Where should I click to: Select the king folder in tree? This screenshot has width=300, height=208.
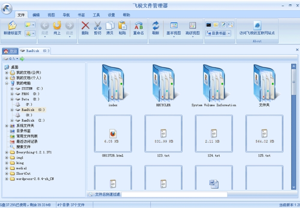[x=20, y=163]
